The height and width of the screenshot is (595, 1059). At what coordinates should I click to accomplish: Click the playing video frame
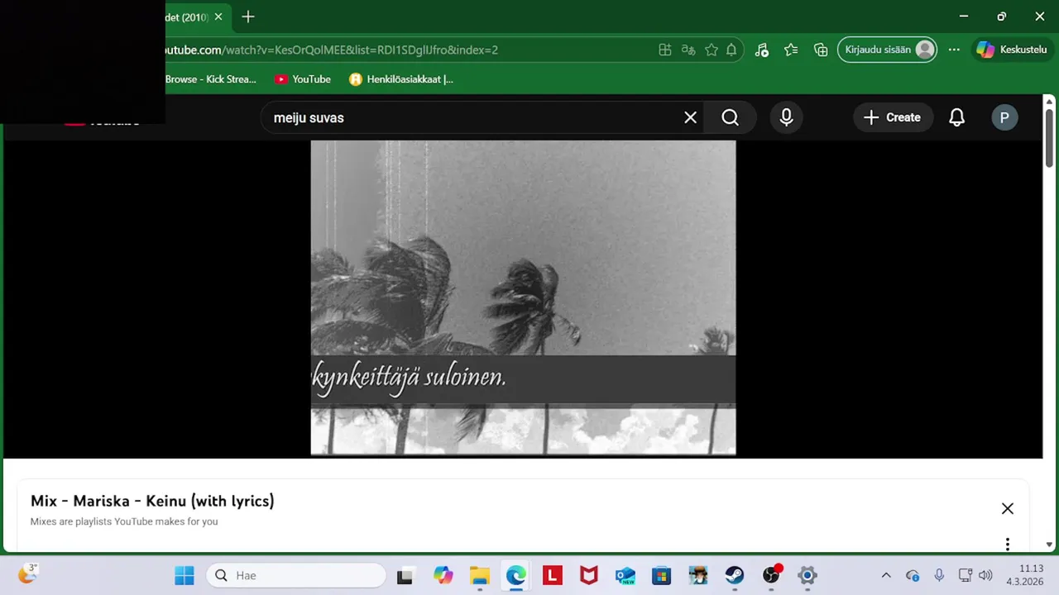(523, 297)
